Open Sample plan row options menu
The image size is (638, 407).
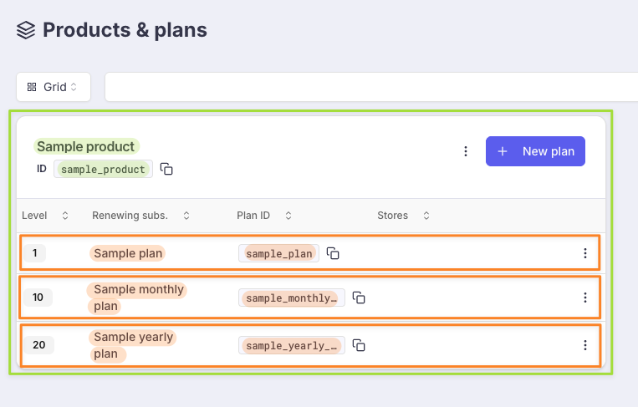(x=585, y=253)
